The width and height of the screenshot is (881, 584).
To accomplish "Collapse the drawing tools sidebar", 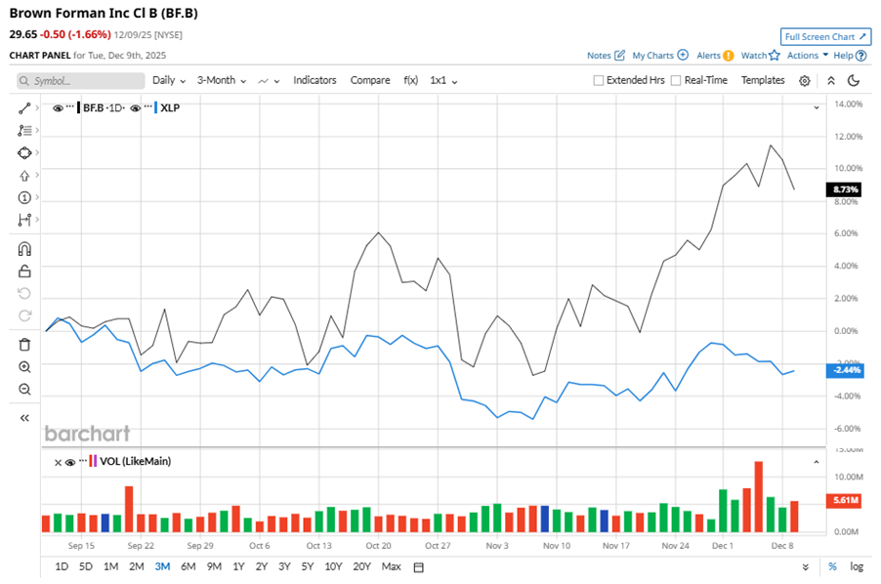I will pyautogui.click(x=24, y=418).
